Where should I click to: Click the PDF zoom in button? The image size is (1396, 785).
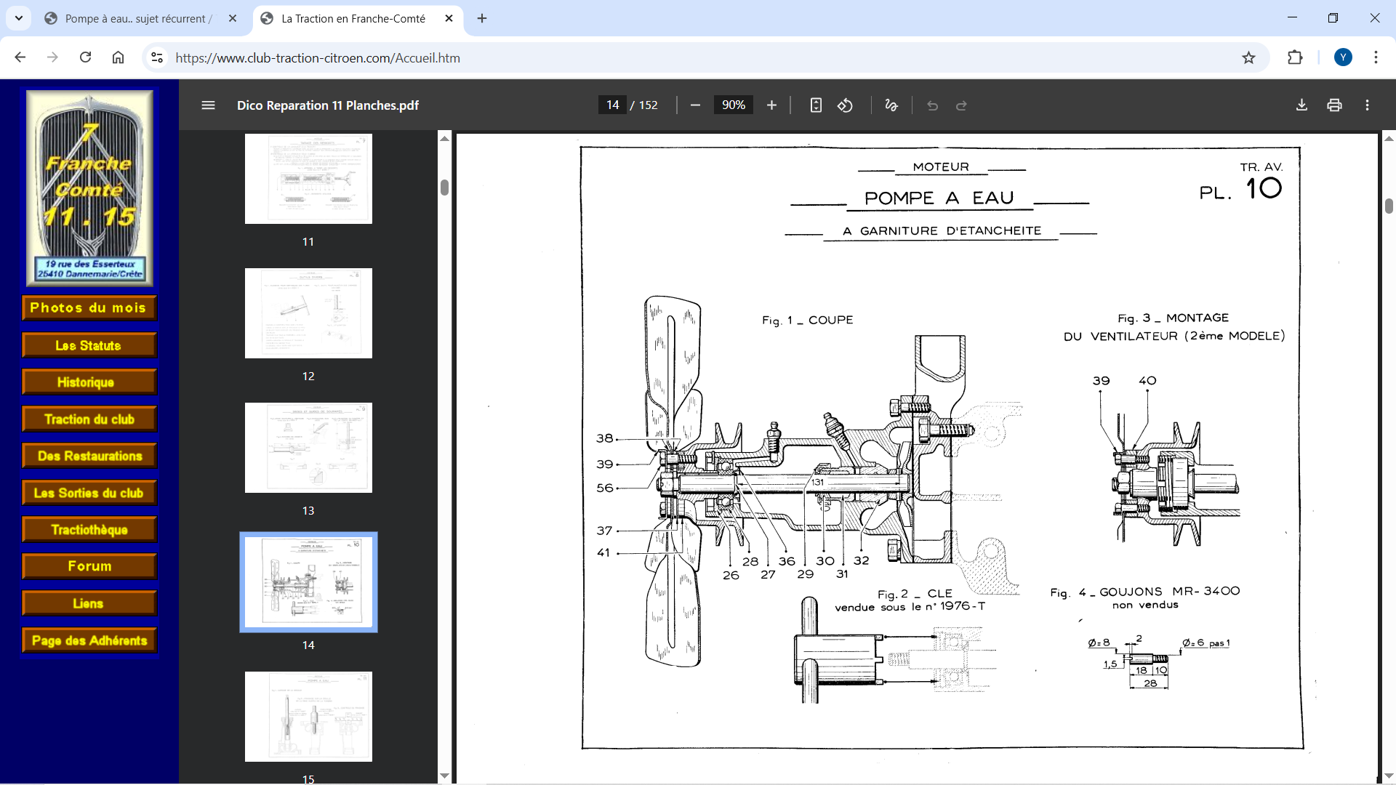tap(771, 105)
